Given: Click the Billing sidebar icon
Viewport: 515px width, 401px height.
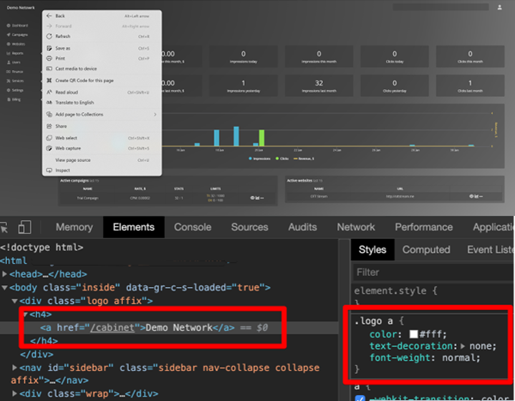Looking at the screenshot, I should (x=9, y=99).
